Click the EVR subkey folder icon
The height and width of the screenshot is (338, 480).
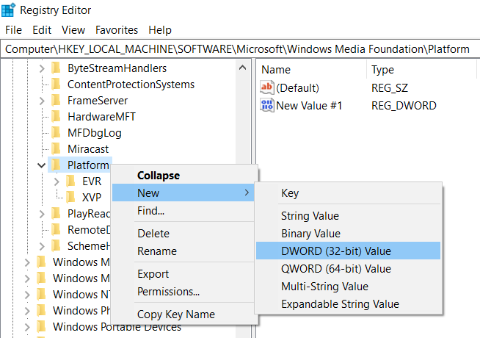[70, 181]
